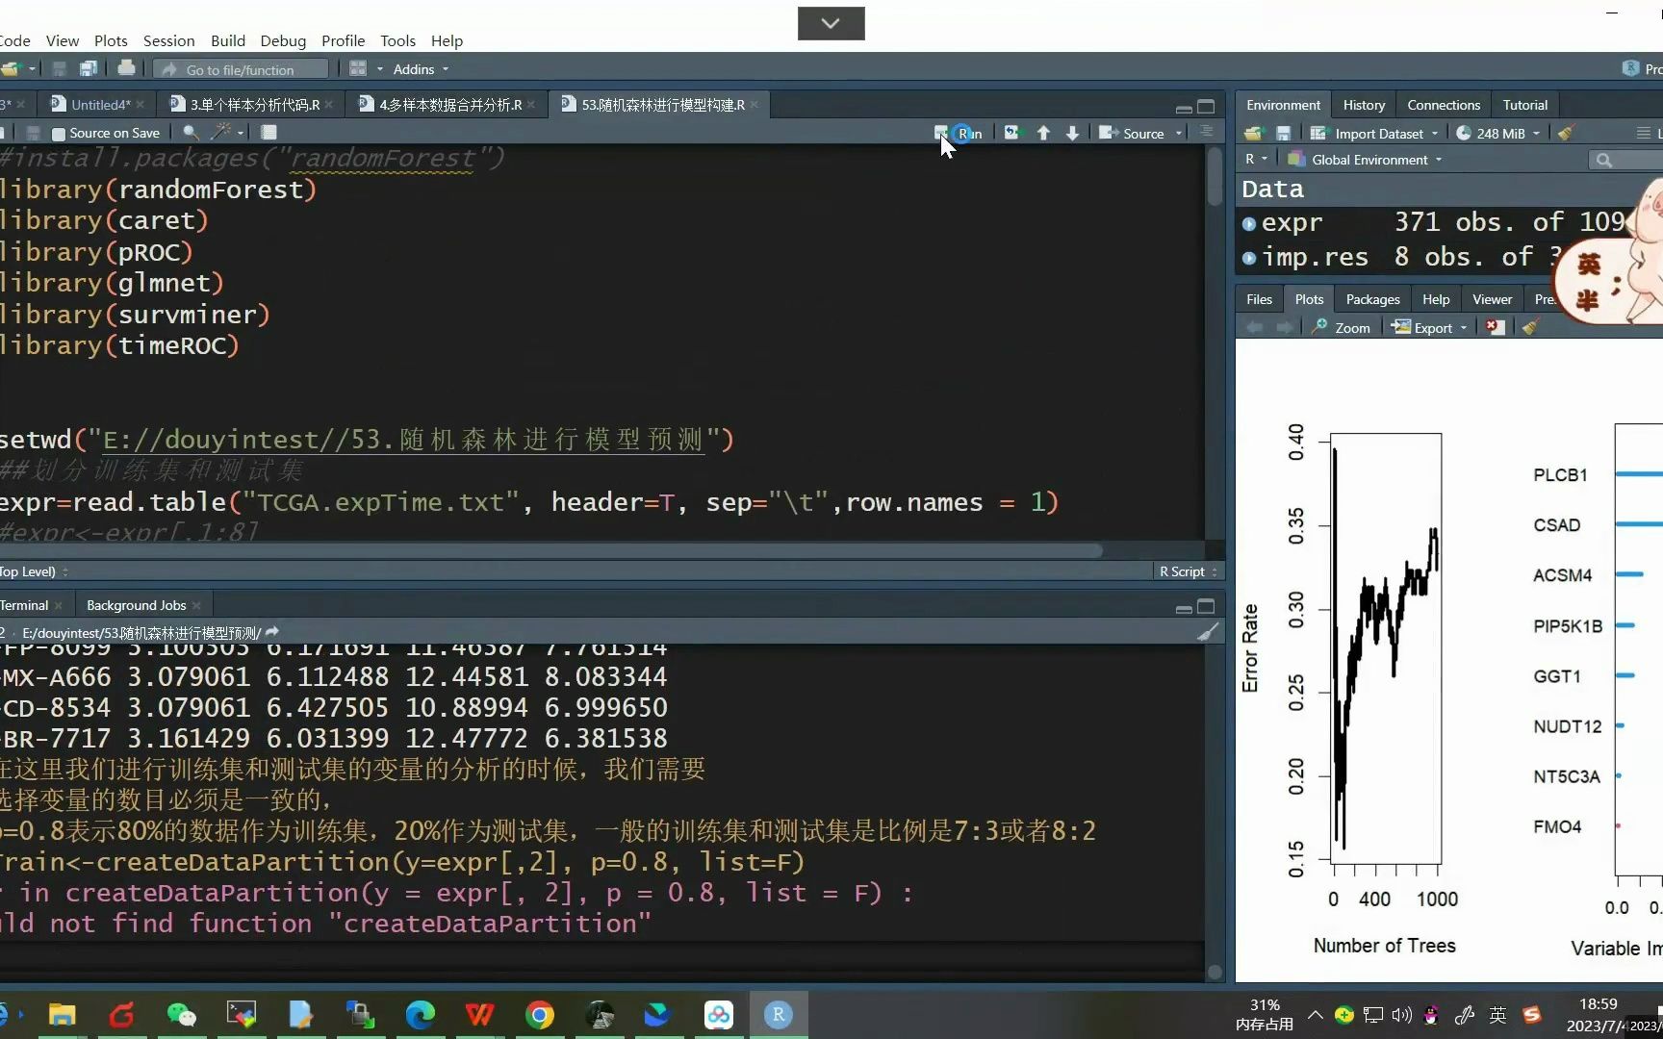
Task: Switch to the Connections tab
Action: (x=1444, y=105)
